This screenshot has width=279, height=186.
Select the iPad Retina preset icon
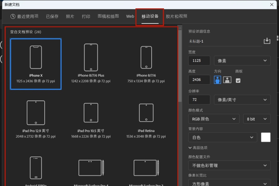[146, 113]
